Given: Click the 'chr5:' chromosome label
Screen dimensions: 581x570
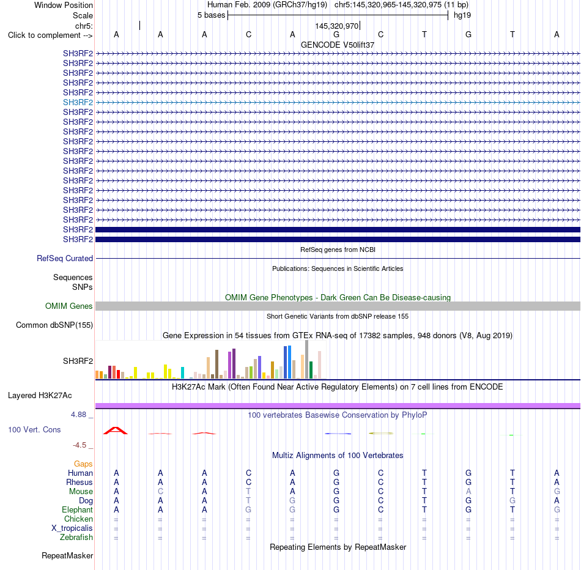Looking at the screenshot, I should tap(84, 26).
